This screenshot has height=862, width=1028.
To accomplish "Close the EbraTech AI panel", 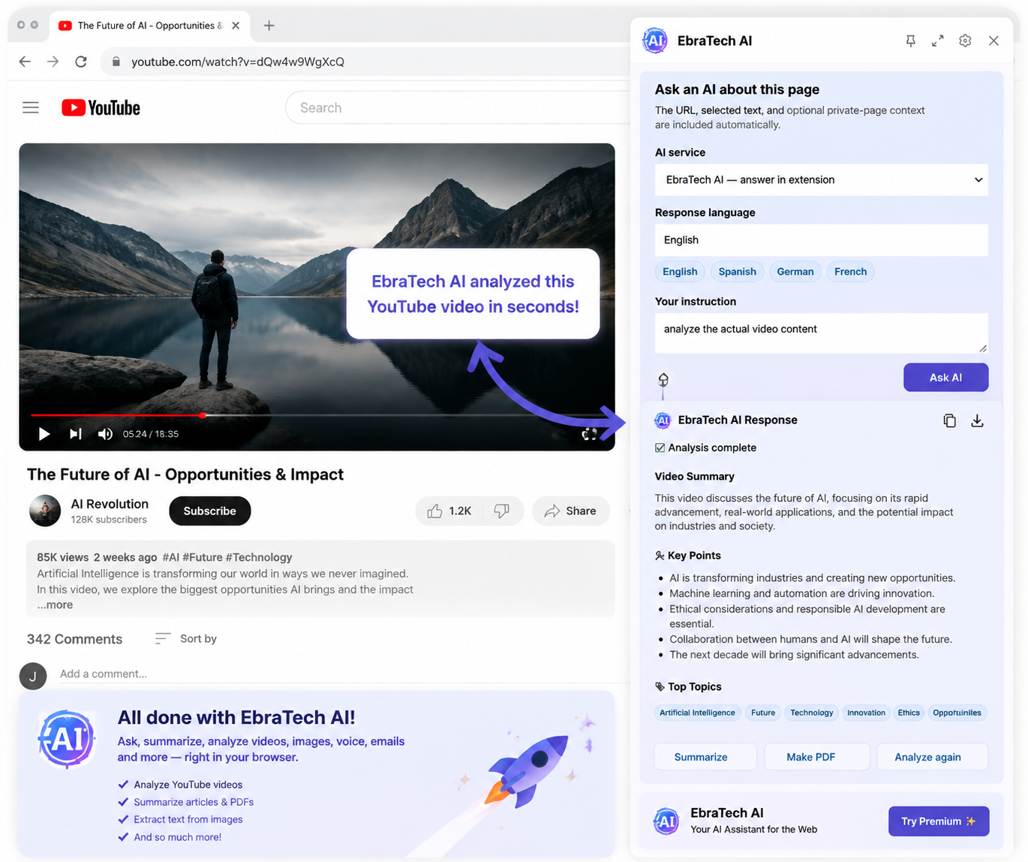I will point(993,41).
